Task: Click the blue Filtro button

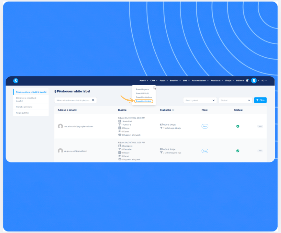Action: tap(260, 100)
